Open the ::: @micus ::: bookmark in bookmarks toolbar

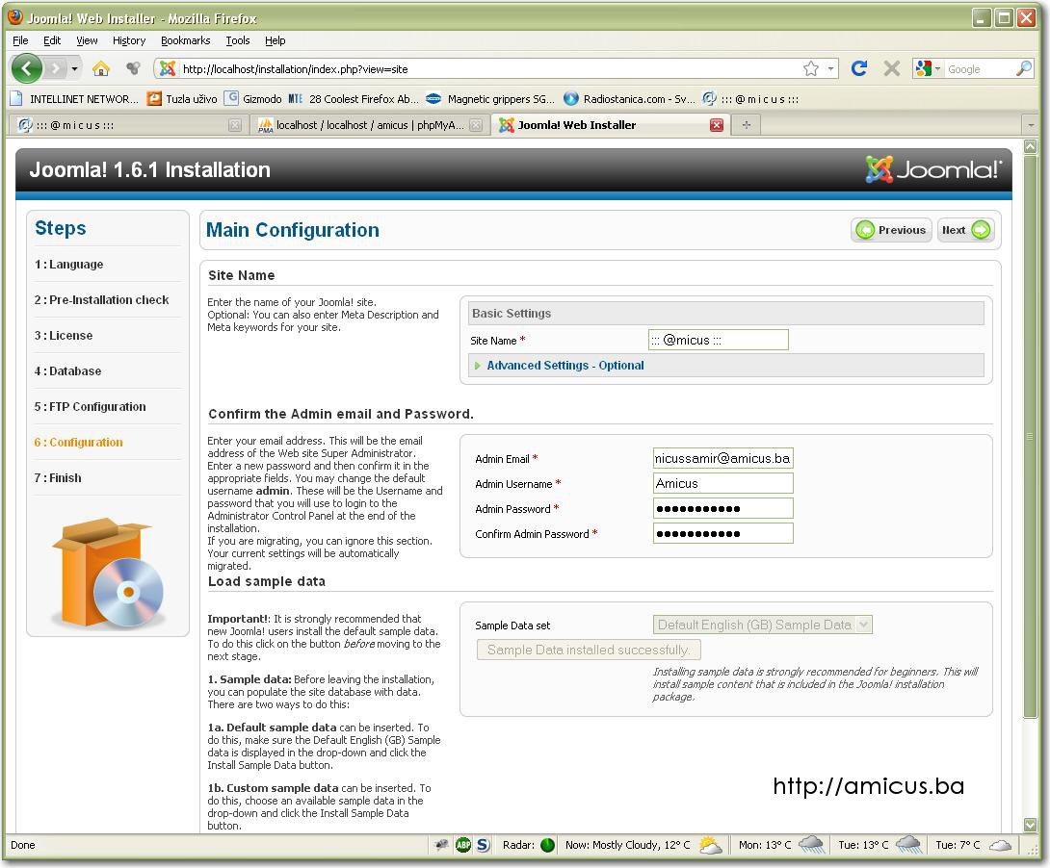[x=750, y=99]
